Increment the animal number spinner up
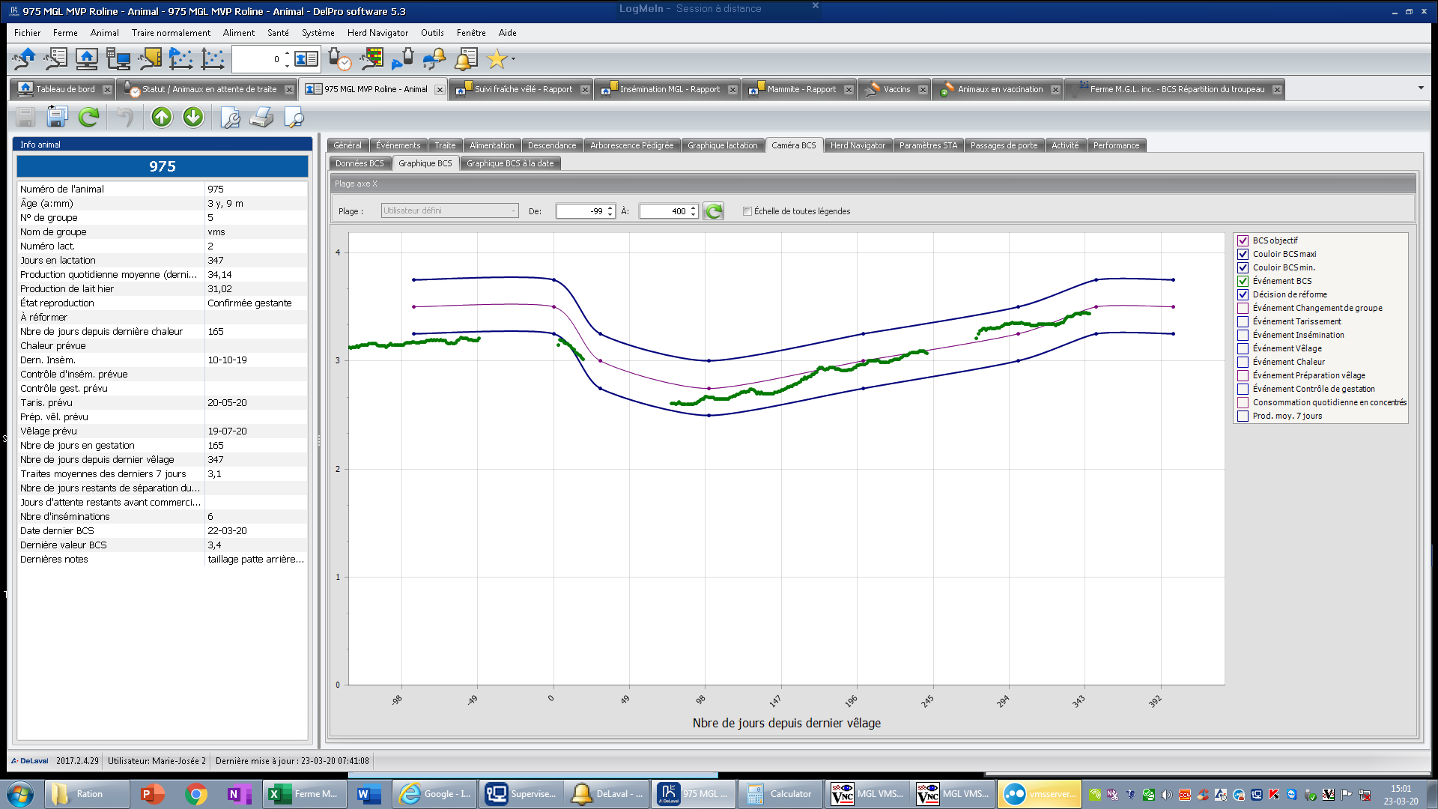The width and height of the screenshot is (1438, 809). click(287, 54)
